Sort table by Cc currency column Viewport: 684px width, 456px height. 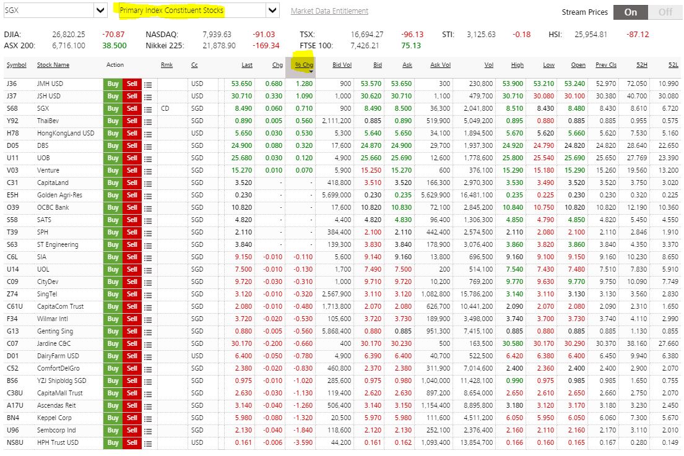[194, 65]
